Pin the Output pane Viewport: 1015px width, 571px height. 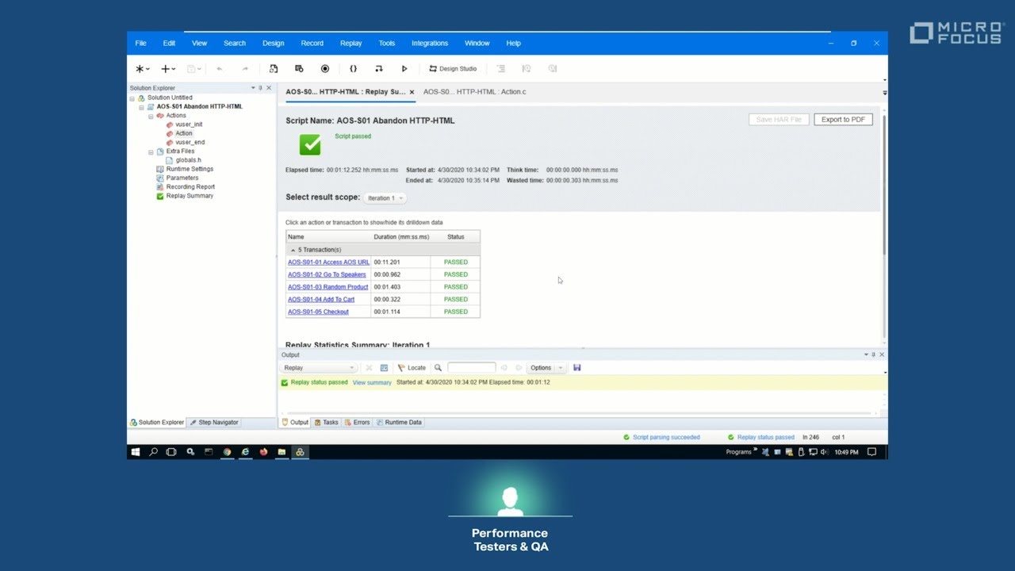[x=873, y=354]
